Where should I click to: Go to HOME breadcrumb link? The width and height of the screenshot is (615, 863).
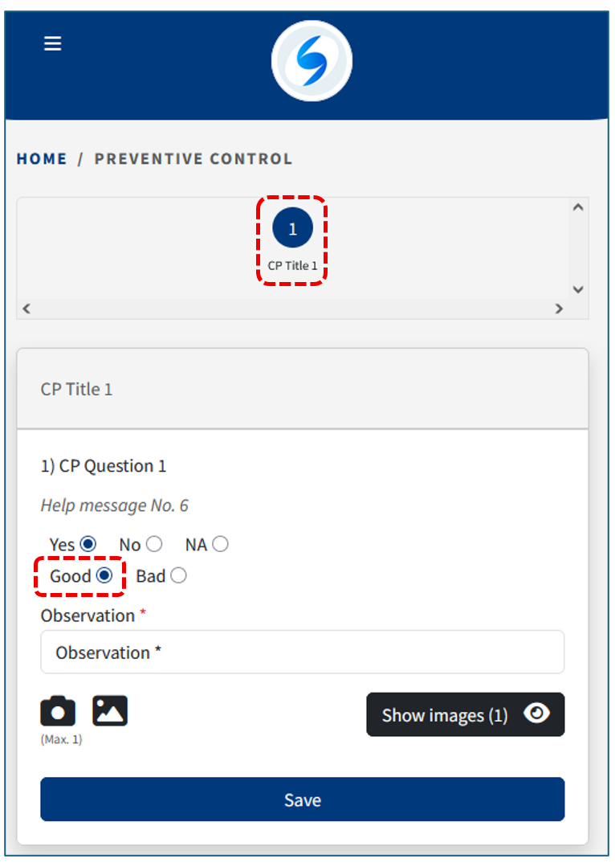pyautogui.click(x=42, y=159)
